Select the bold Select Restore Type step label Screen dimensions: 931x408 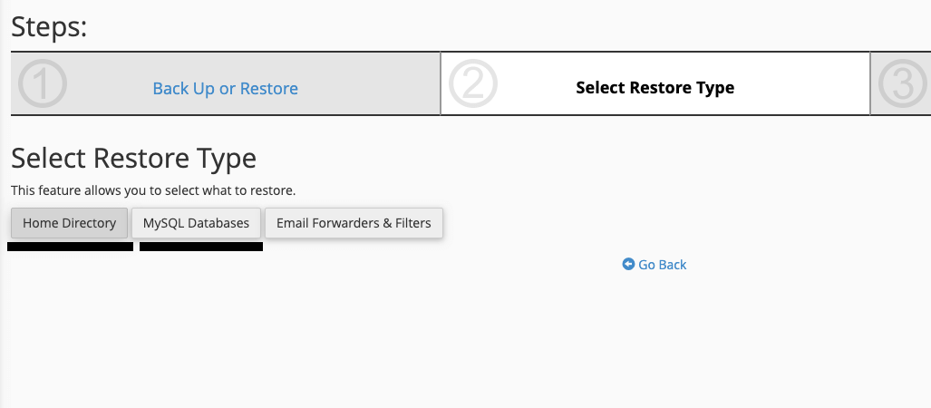point(655,88)
